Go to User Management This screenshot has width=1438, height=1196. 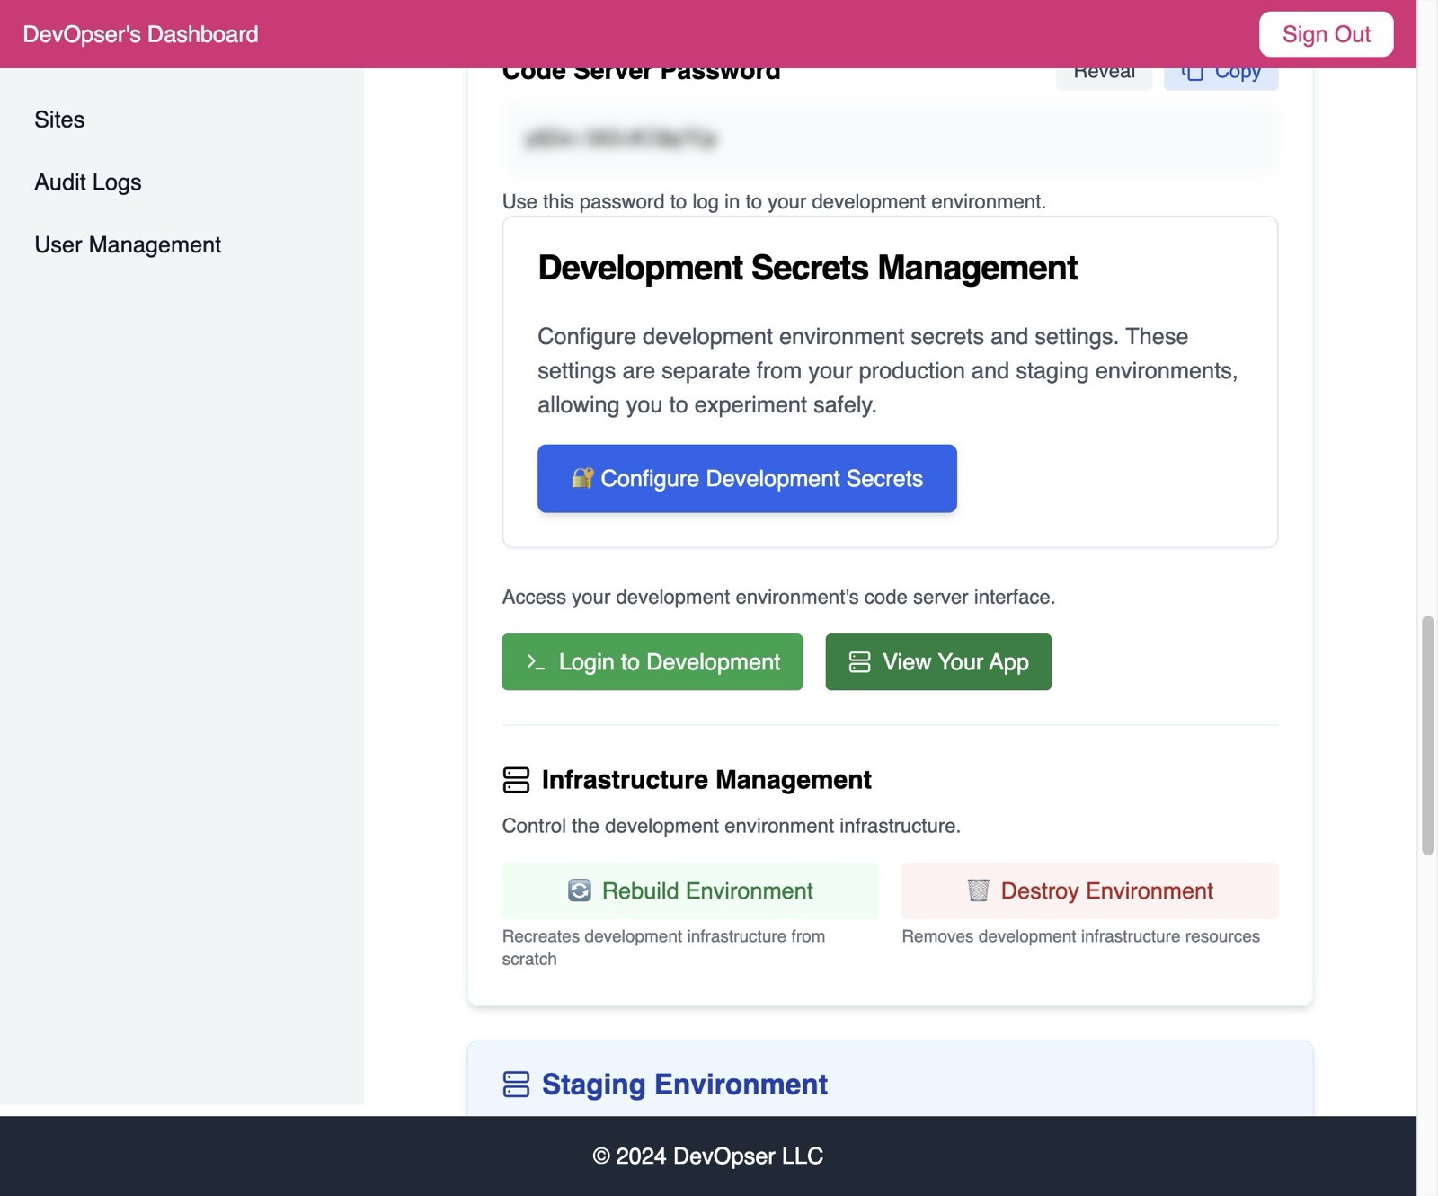[x=128, y=244]
